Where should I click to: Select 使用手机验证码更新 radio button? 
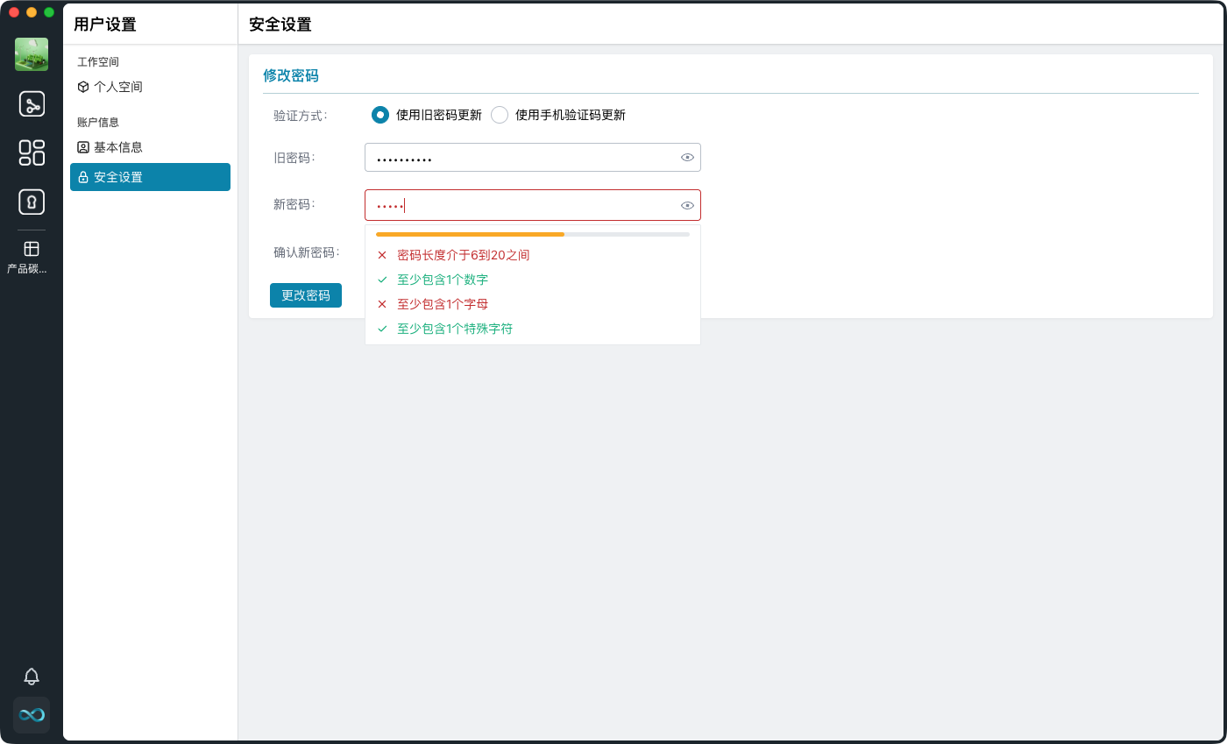tap(500, 115)
